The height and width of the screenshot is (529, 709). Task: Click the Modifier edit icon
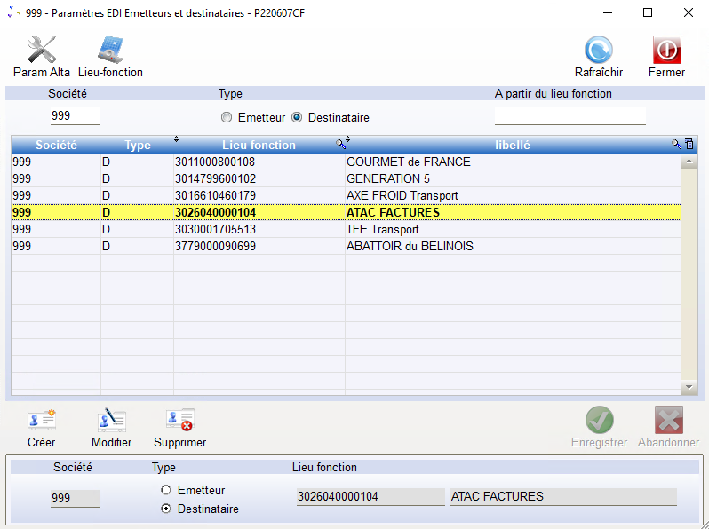(x=111, y=420)
